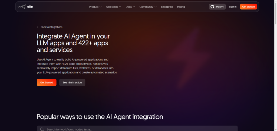277x131 pixels.
Task: Open the Enterprise page
Action: tap(167, 7)
